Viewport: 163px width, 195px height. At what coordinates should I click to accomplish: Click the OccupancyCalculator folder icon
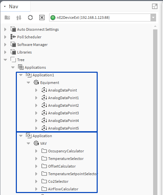[x=44, y=151]
